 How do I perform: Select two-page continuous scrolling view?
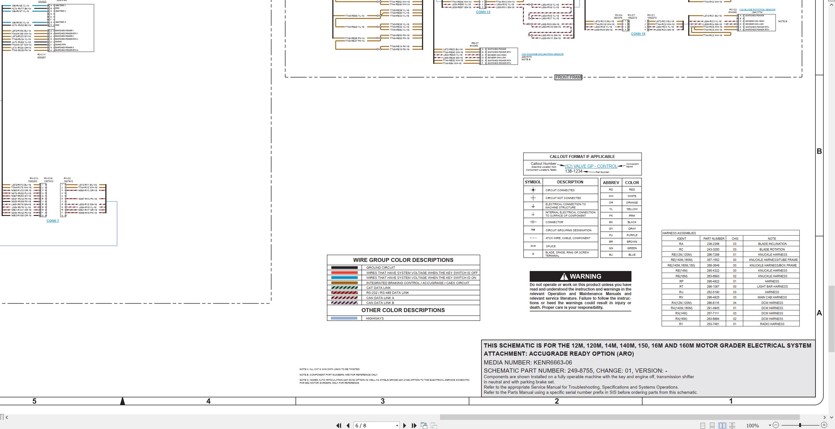(x=732, y=425)
